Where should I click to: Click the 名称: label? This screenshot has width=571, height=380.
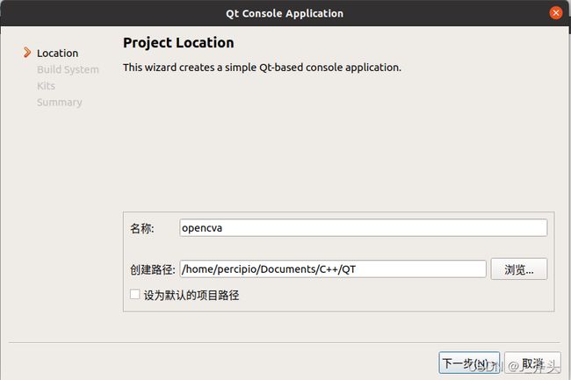(142, 228)
